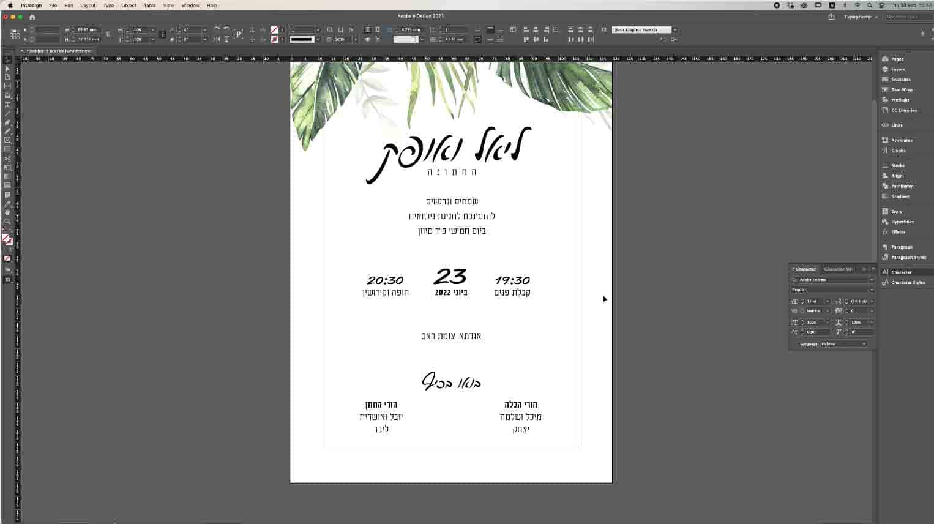Viewport: 934px width, 524px height.
Task: Open the Pathfinder panel
Action: 902,186
